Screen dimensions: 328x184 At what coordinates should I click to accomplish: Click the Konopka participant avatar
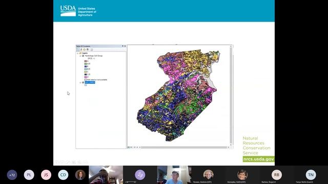point(242,175)
